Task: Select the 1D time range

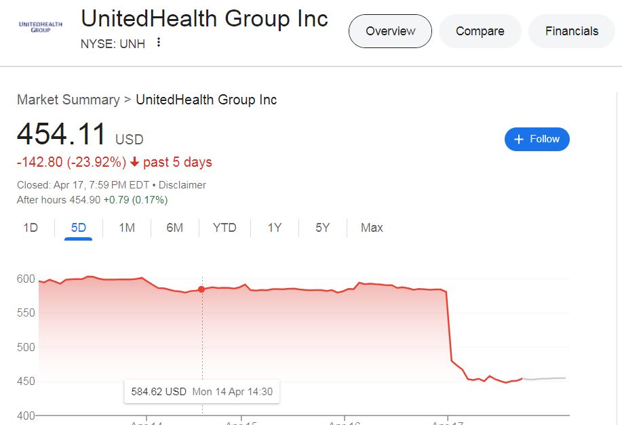Action: pyautogui.click(x=31, y=228)
